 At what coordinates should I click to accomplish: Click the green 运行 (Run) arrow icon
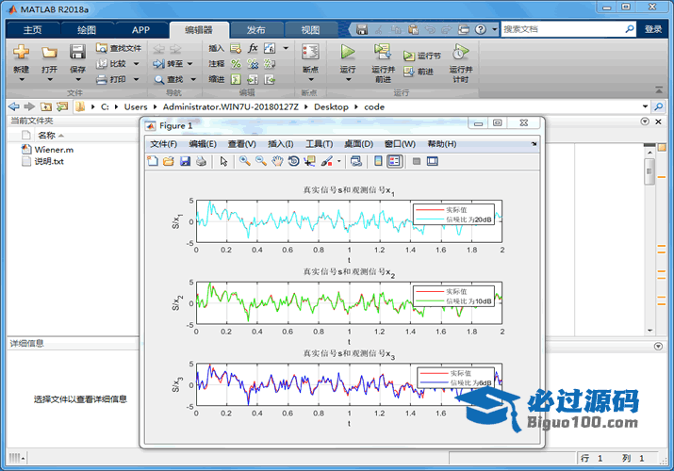click(347, 52)
